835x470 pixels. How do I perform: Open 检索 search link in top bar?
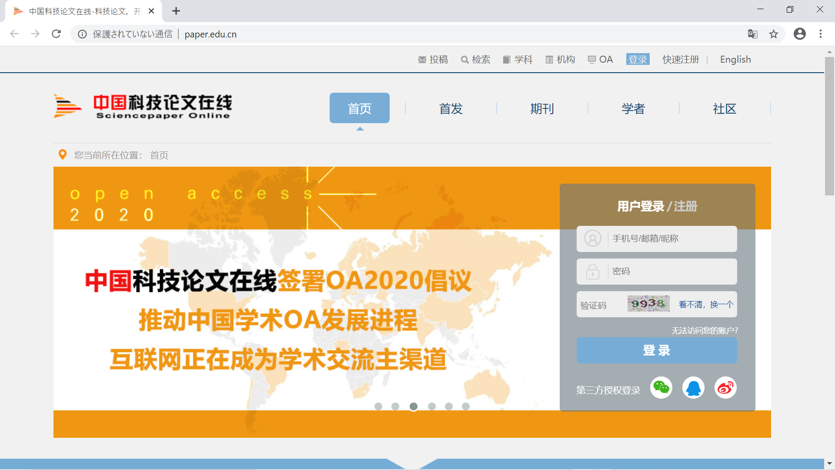[476, 60]
